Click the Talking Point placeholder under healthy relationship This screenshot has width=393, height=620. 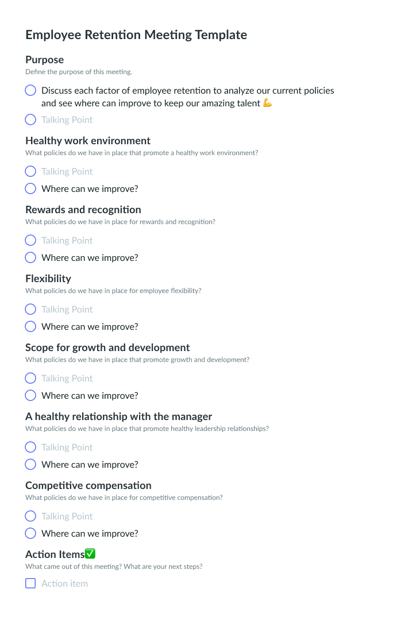(67, 447)
